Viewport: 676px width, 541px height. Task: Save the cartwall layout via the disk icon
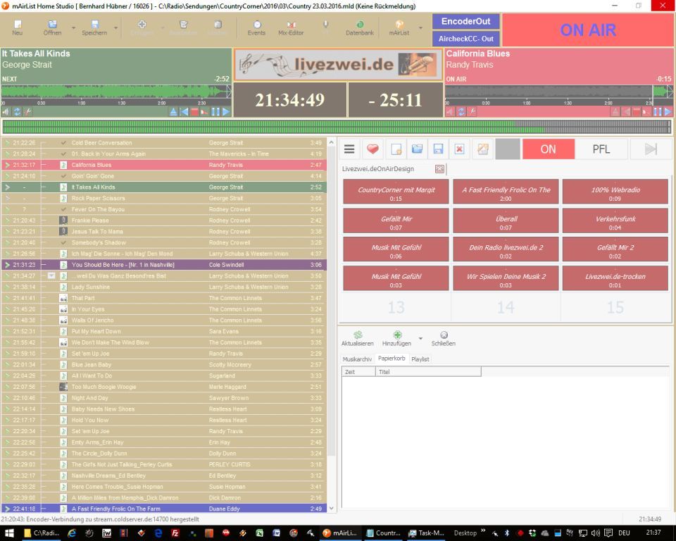point(438,149)
